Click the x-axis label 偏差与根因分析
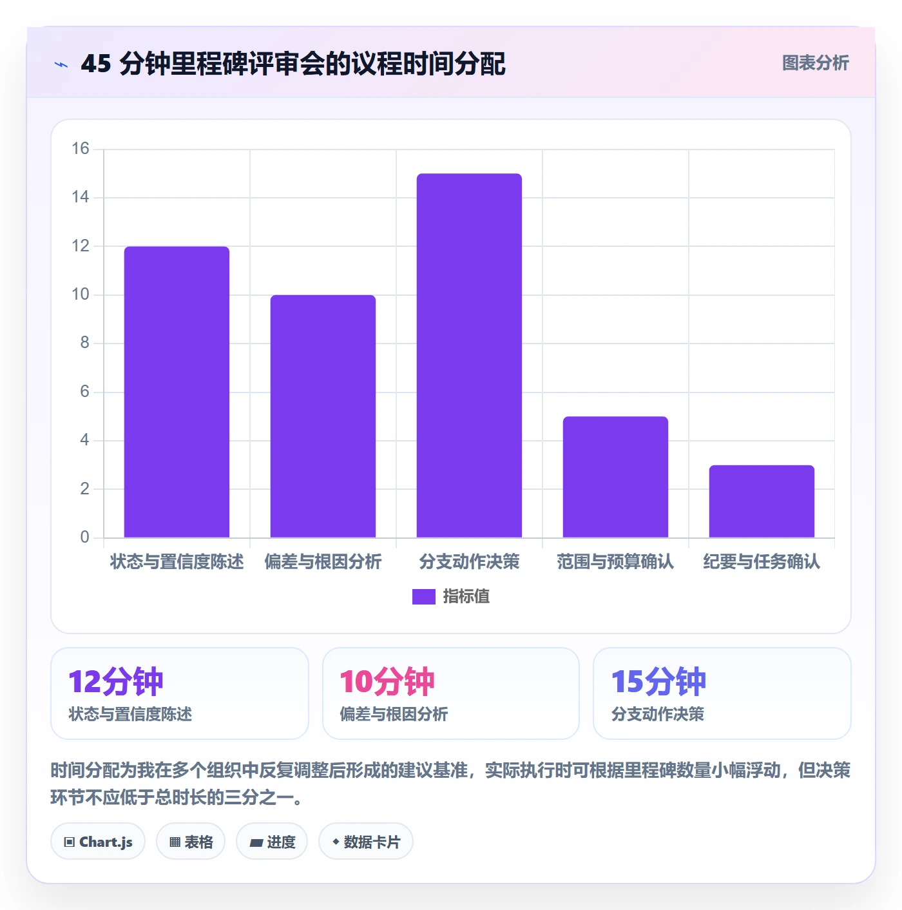This screenshot has width=902, height=910. [x=323, y=562]
